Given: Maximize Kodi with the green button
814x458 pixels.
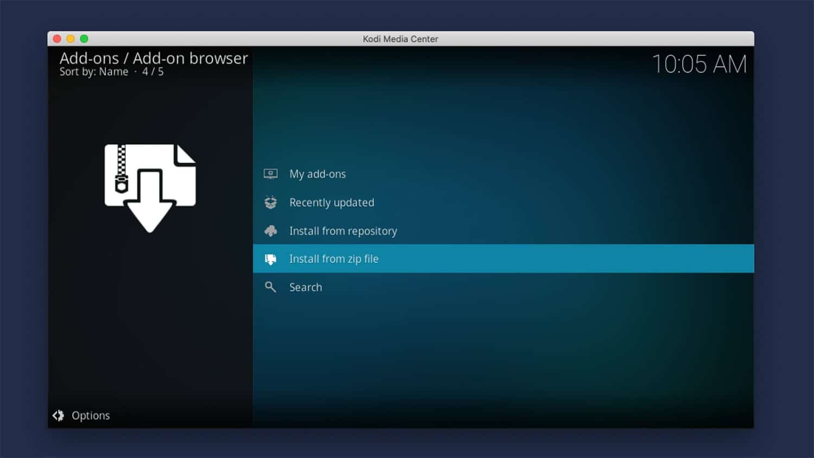Looking at the screenshot, I should [84, 39].
